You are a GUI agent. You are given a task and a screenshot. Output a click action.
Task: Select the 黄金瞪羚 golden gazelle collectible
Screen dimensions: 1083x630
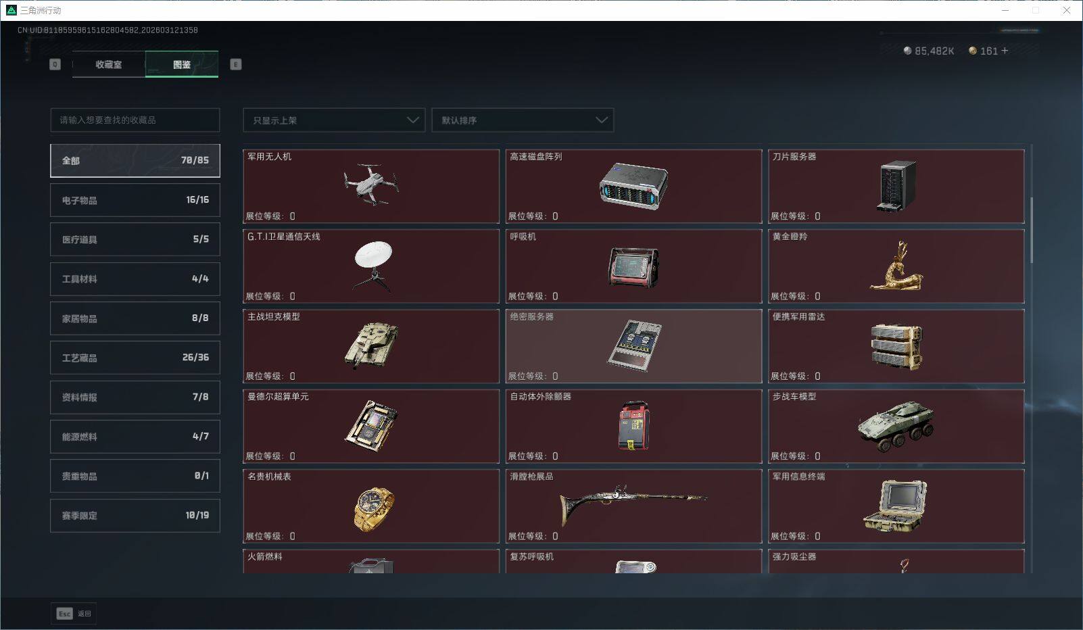896,266
